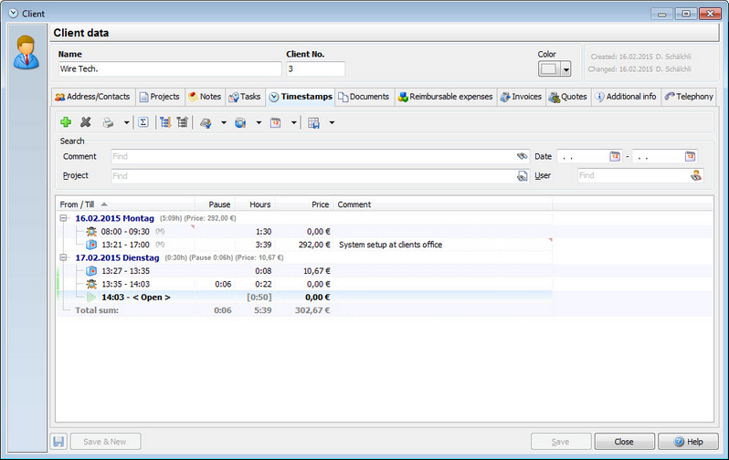Click project icon on 13:27 - 13:35 row
729x460 pixels.
(91, 271)
